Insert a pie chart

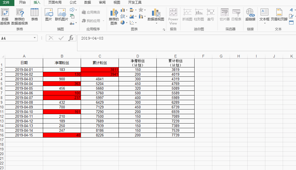point(123,23)
